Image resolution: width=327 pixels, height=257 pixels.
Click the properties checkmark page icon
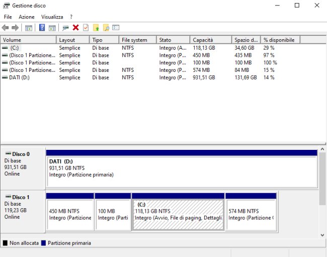(x=86, y=28)
